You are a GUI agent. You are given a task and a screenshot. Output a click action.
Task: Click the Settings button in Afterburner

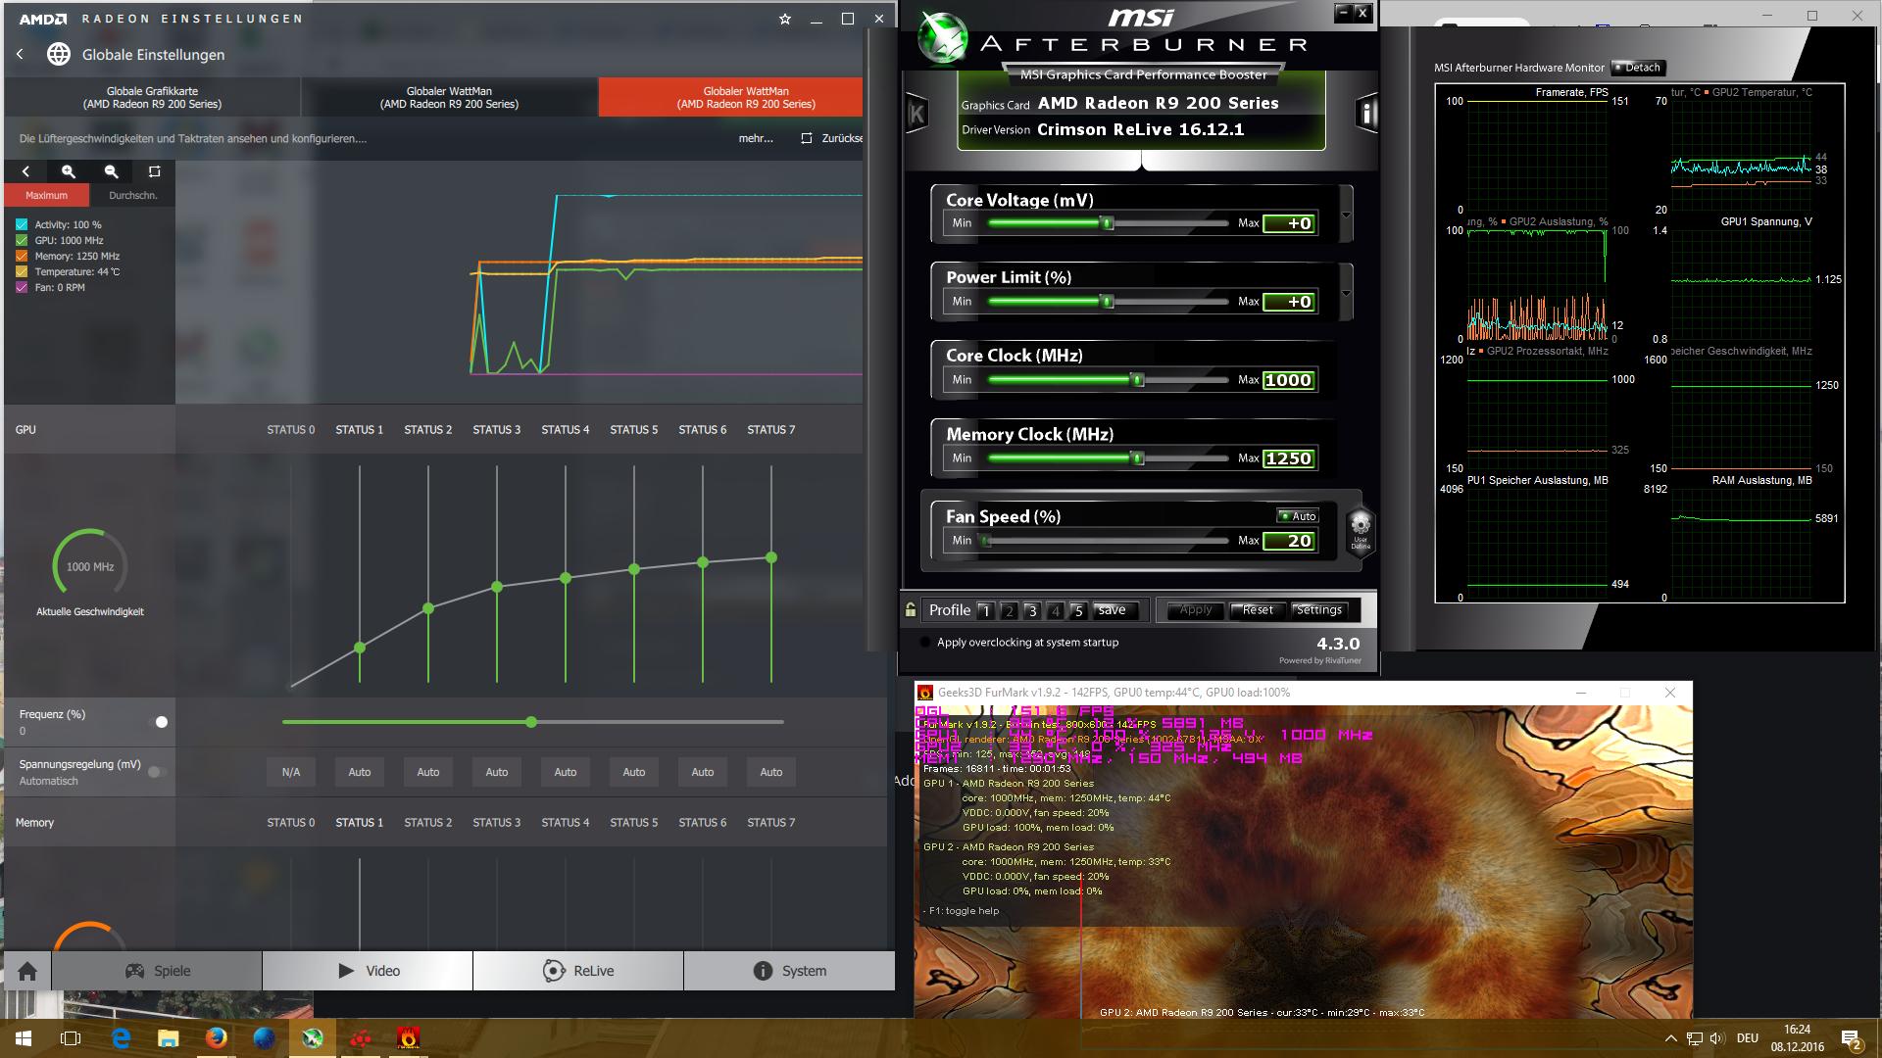[x=1318, y=609]
